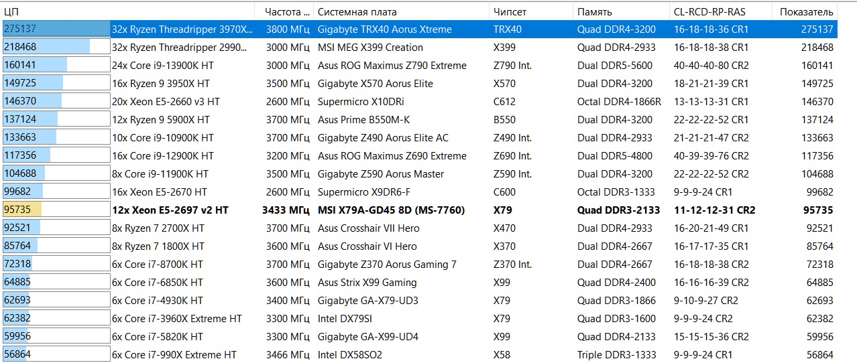This screenshot has height=363, width=857.
Task: Click the Quad DDR3-2133 memory cell
Action: click(x=618, y=210)
